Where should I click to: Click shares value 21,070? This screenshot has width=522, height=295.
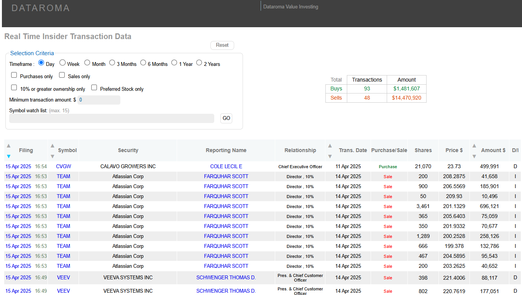click(x=423, y=166)
